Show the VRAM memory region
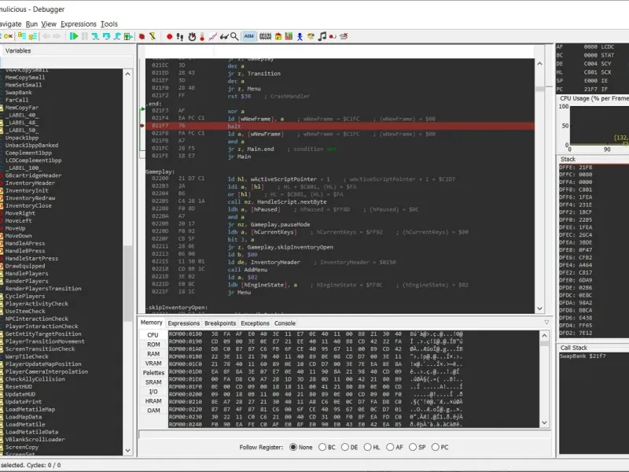 point(153,364)
